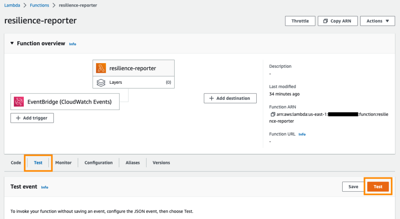
Task: Go to the Aliases tab
Action: [132, 163]
